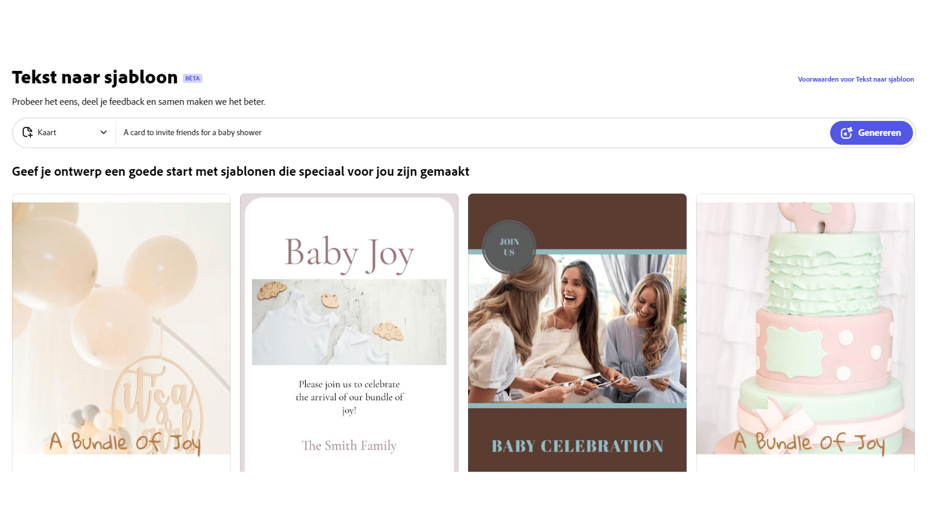Screen dimensions: 929x523
Task: Click the photo of three laughing women
Action: [577, 329]
